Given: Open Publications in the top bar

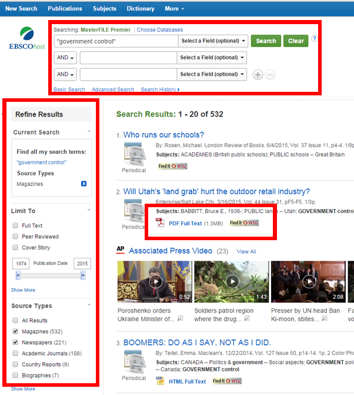Looking at the screenshot, I should tap(65, 9).
